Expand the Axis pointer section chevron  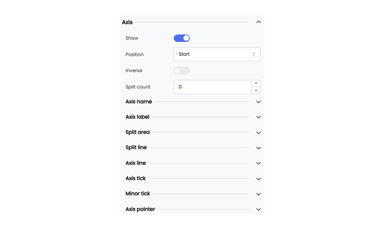(x=258, y=209)
